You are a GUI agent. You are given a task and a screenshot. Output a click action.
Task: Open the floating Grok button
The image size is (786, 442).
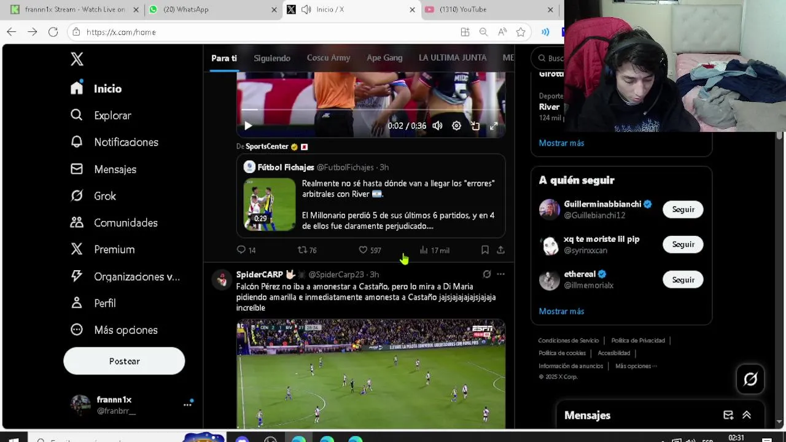point(750,379)
